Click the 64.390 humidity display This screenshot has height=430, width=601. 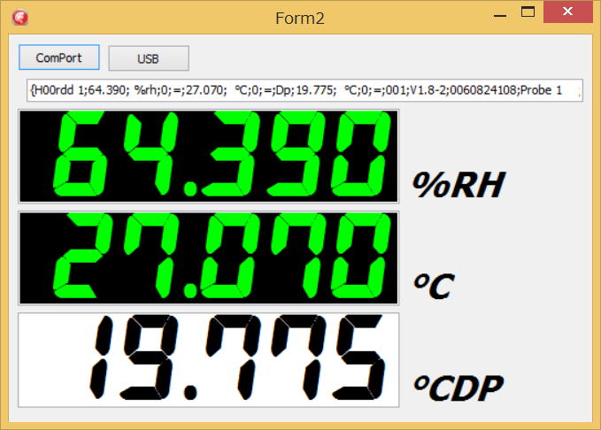point(209,156)
